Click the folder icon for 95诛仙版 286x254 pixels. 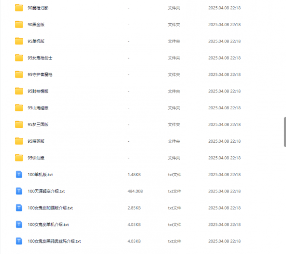19,158
